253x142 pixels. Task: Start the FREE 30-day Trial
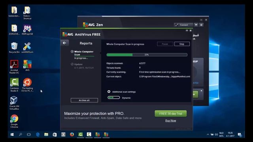click(x=170, y=114)
